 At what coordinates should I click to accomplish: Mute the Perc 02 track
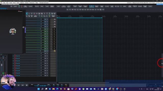coord(45,56)
